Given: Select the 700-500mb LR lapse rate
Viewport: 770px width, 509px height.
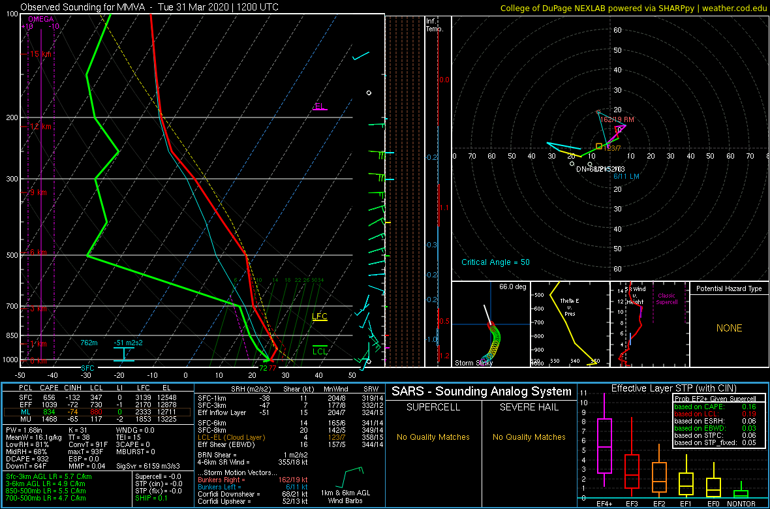Looking at the screenshot, I should click(x=46, y=498).
